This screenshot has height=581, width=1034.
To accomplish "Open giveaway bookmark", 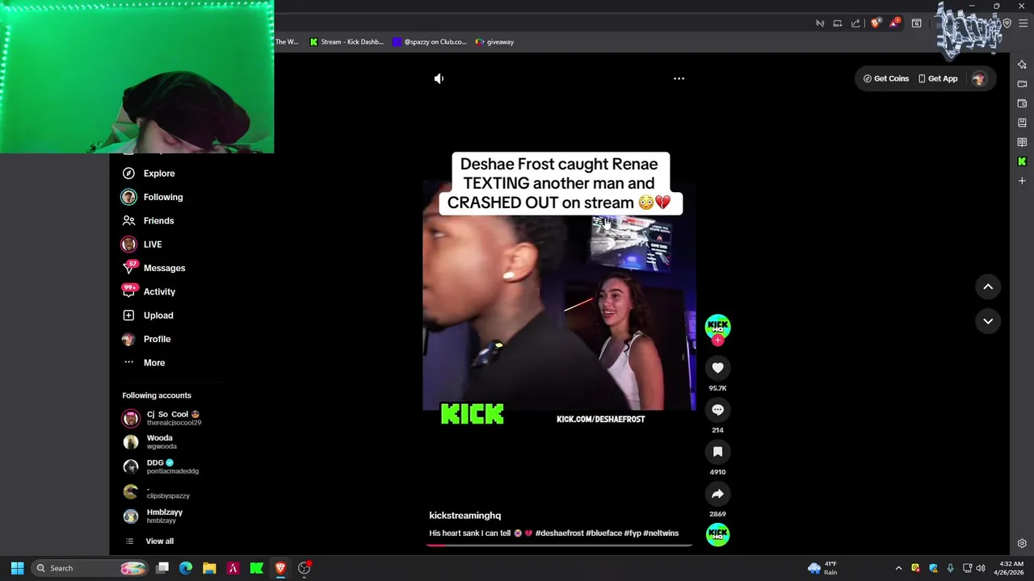I will pyautogui.click(x=494, y=42).
